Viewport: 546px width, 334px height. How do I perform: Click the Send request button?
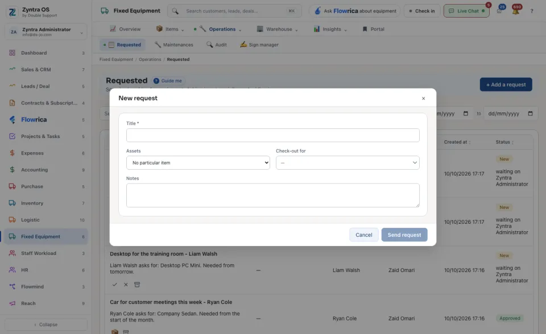tap(404, 235)
